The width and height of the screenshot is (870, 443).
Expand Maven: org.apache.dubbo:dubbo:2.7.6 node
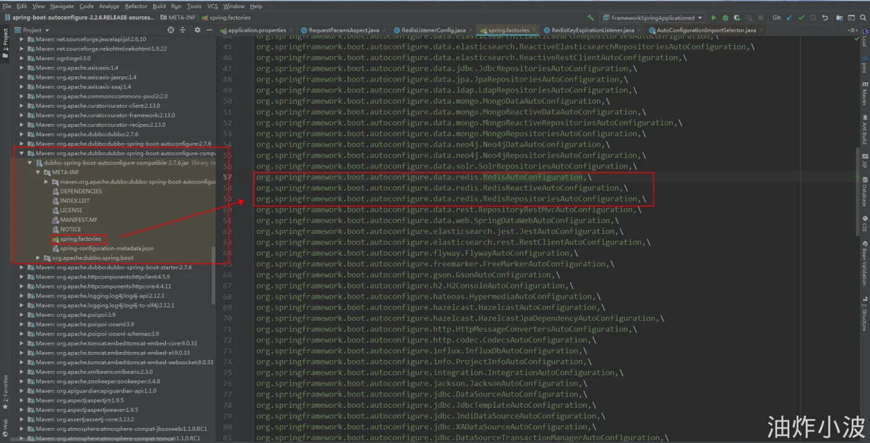(22, 134)
